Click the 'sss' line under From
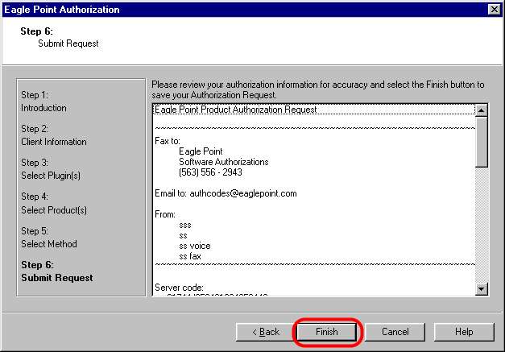 pyautogui.click(x=185, y=225)
